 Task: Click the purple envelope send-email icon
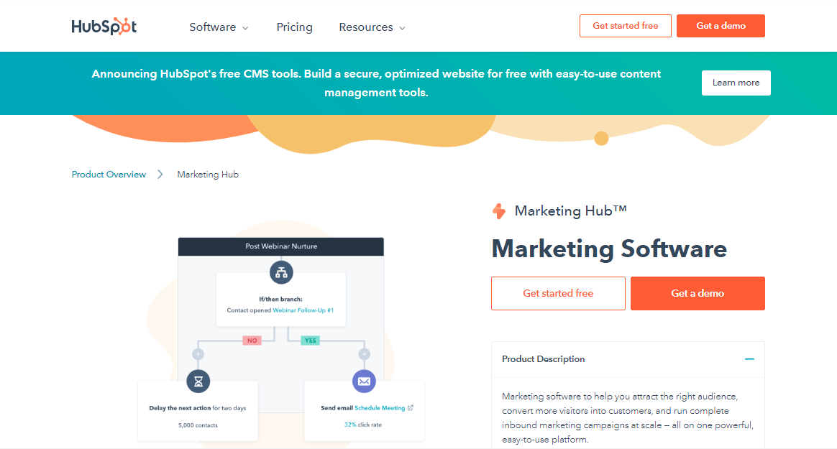364,381
